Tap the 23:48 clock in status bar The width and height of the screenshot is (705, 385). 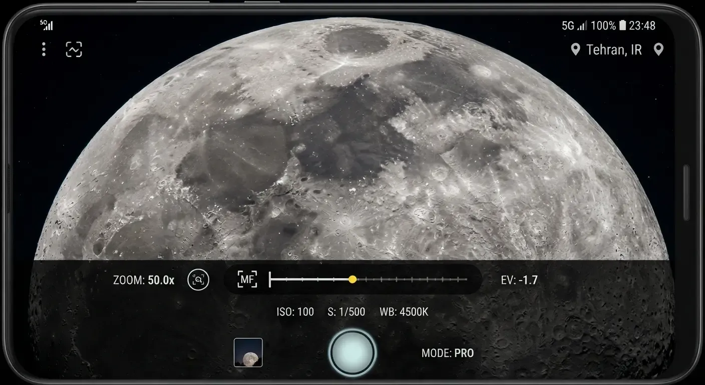pyautogui.click(x=642, y=26)
